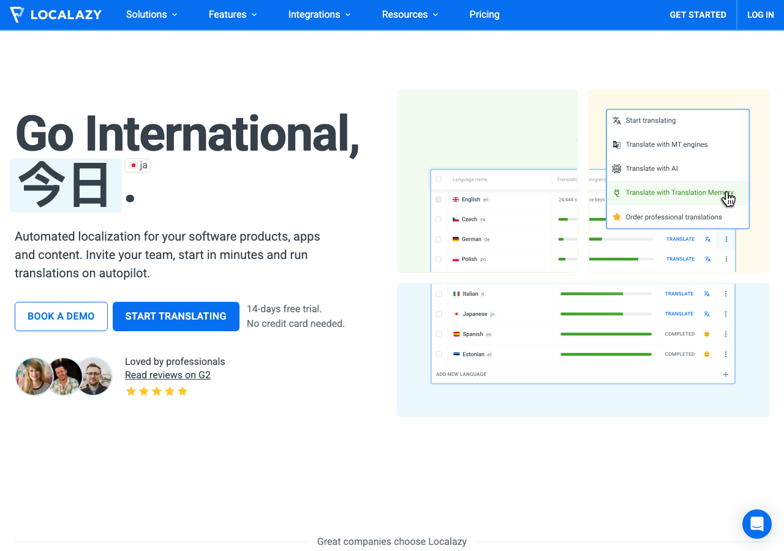
Task: Expand the Solutions dropdown menu
Action: pyautogui.click(x=152, y=15)
